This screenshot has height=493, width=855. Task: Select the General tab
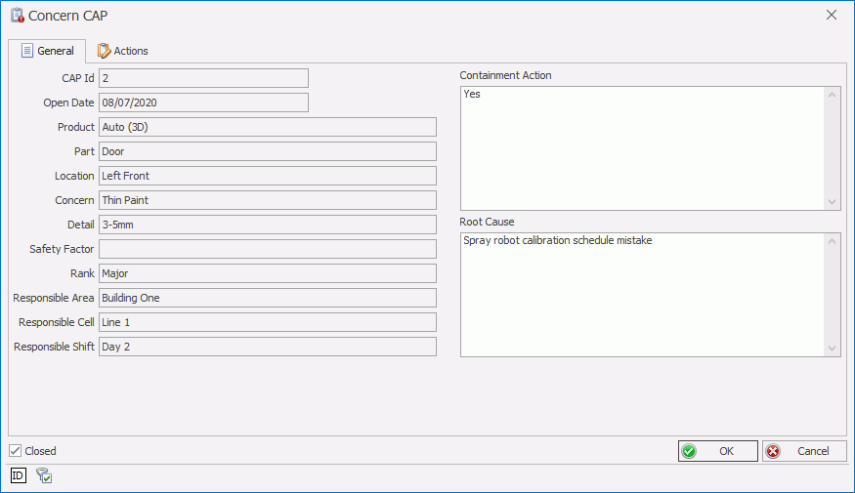coord(47,51)
